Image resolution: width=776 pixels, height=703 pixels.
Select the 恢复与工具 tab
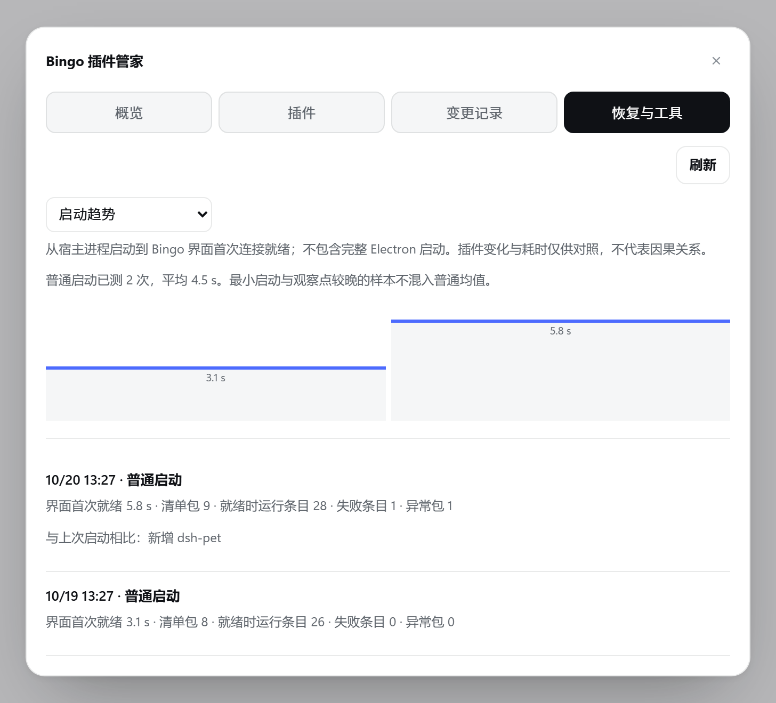[x=647, y=112]
